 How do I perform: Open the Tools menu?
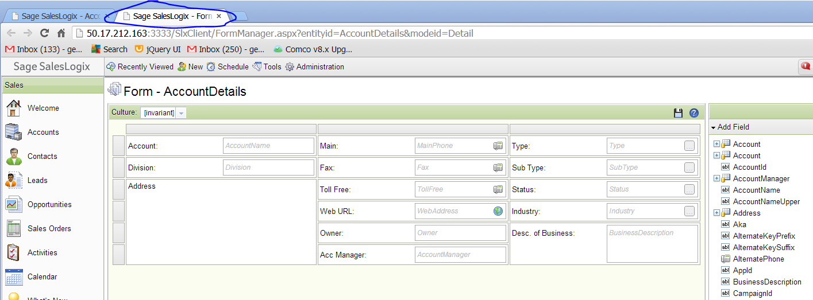pyautogui.click(x=267, y=67)
